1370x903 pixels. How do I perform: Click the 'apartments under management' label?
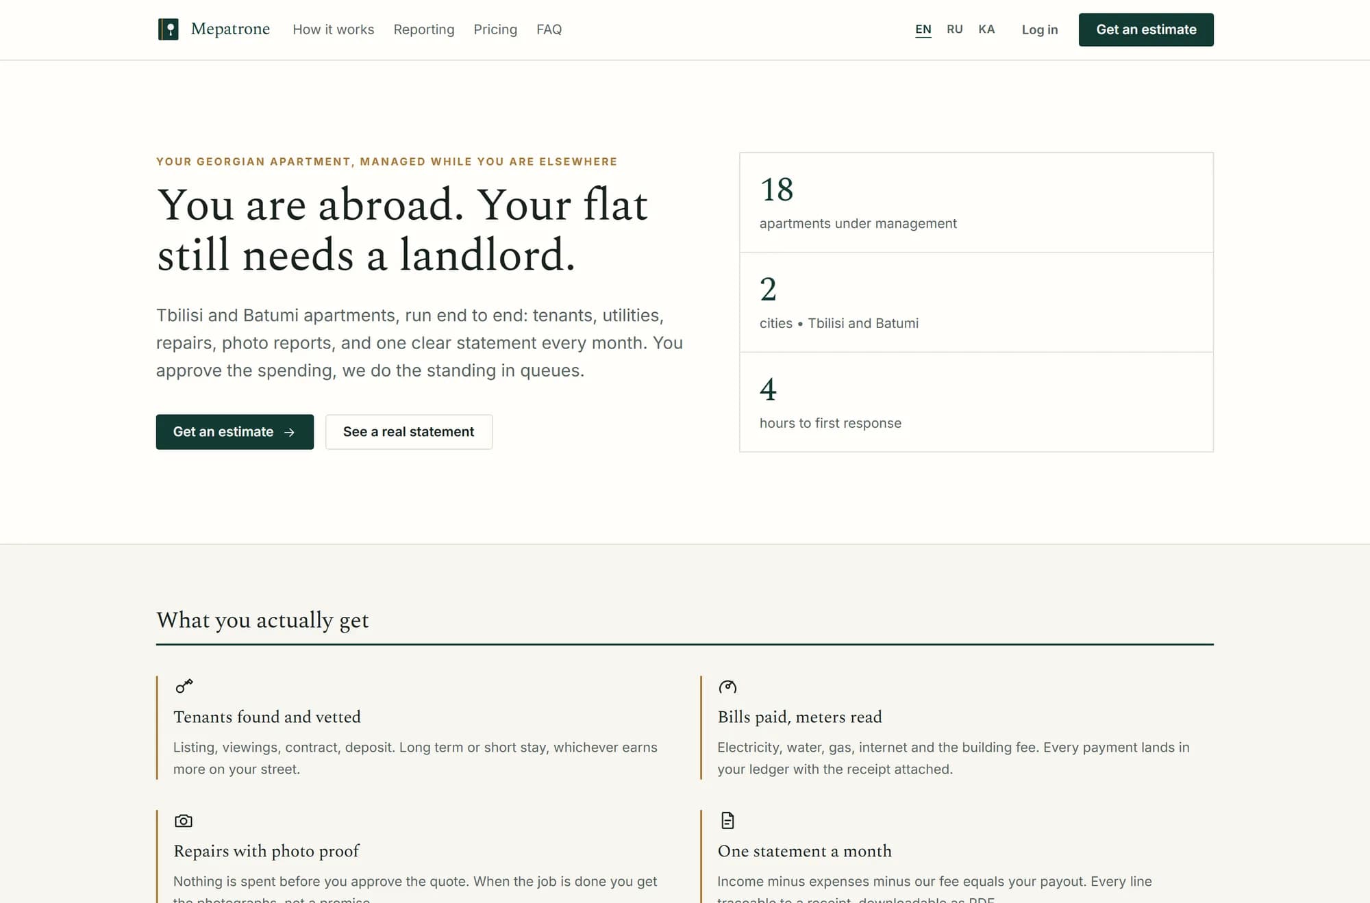pos(858,223)
